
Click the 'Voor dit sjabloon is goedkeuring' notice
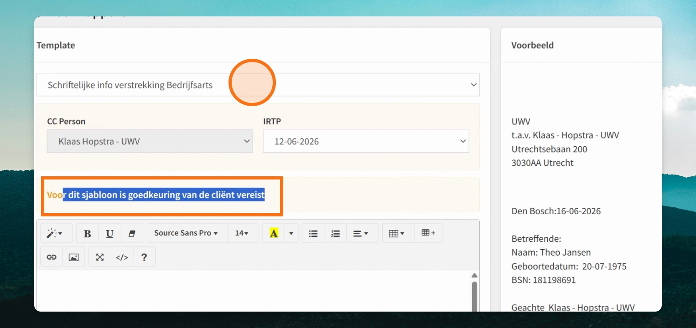(x=156, y=195)
